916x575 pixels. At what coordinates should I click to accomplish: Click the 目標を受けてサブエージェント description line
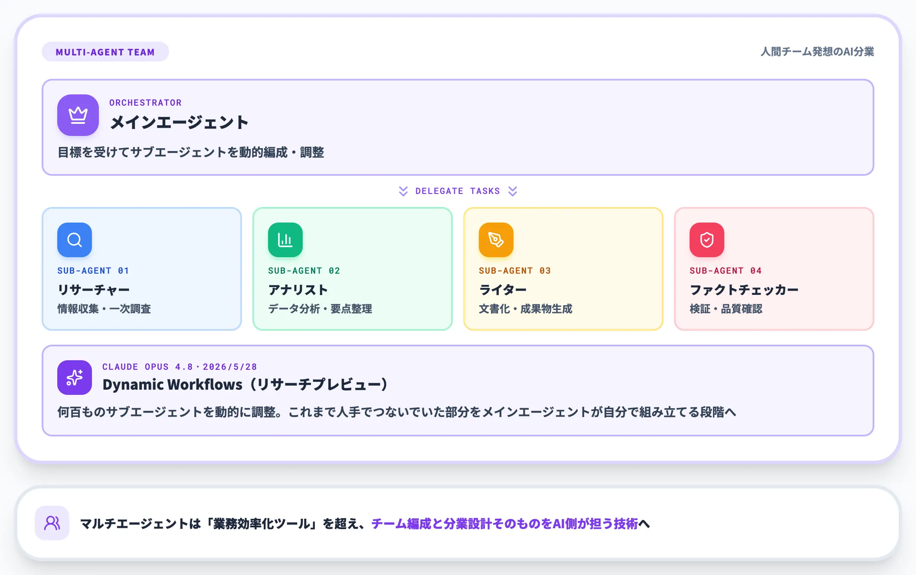coord(191,152)
